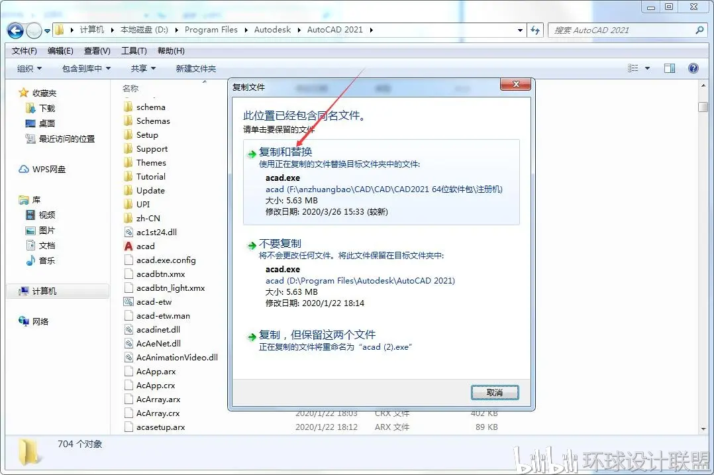
Task: Open the 编辑(E) menu
Action: [x=60, y=50]
